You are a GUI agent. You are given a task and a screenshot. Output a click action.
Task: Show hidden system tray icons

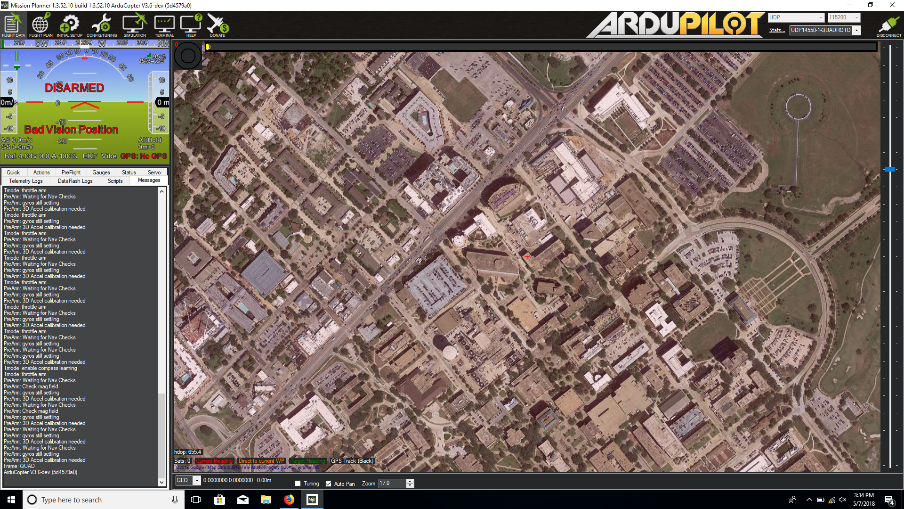(x=809, y=500)
